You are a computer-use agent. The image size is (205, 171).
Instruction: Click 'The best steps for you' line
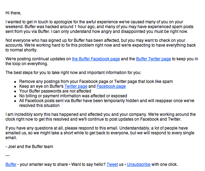pyautogui.click(x=73, y=73)
